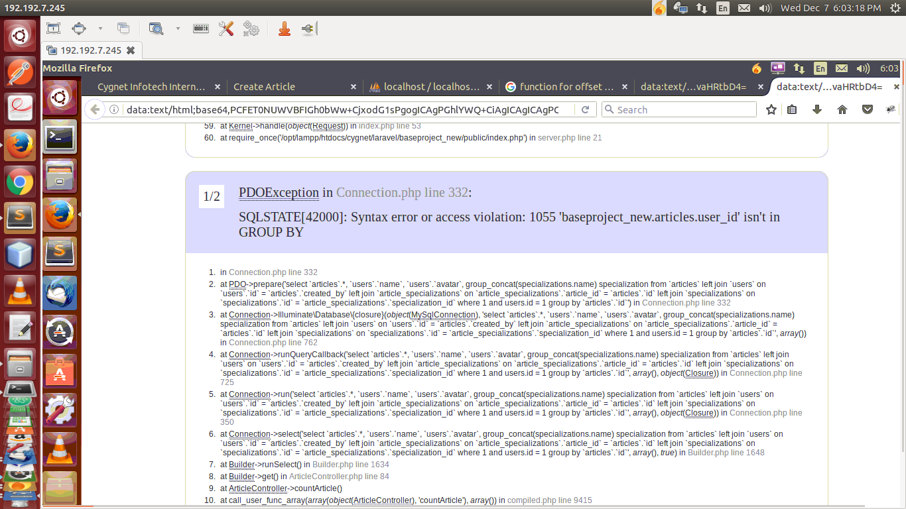906x509 pixels.
Task: Open System Settings in the remote launcher
Action: click(x=60, y=410)
